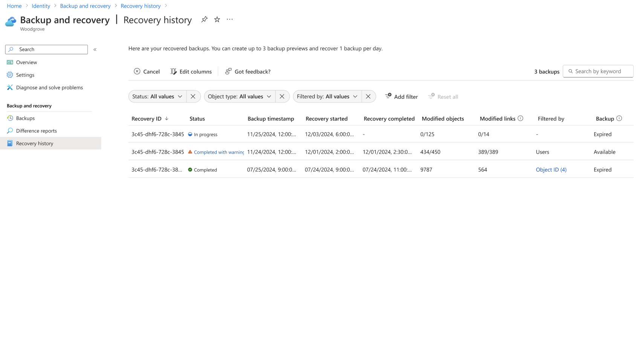Click Got feedback?

coord(248,72)
